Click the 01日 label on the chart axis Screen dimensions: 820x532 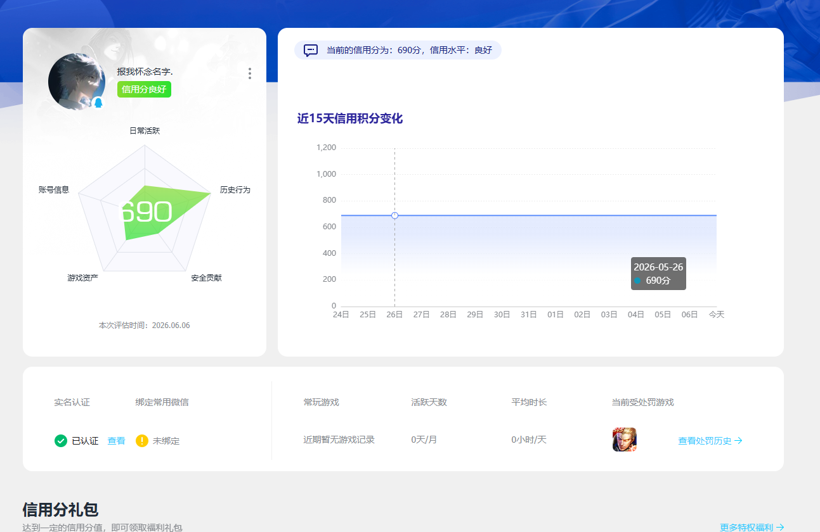(556, 314)
